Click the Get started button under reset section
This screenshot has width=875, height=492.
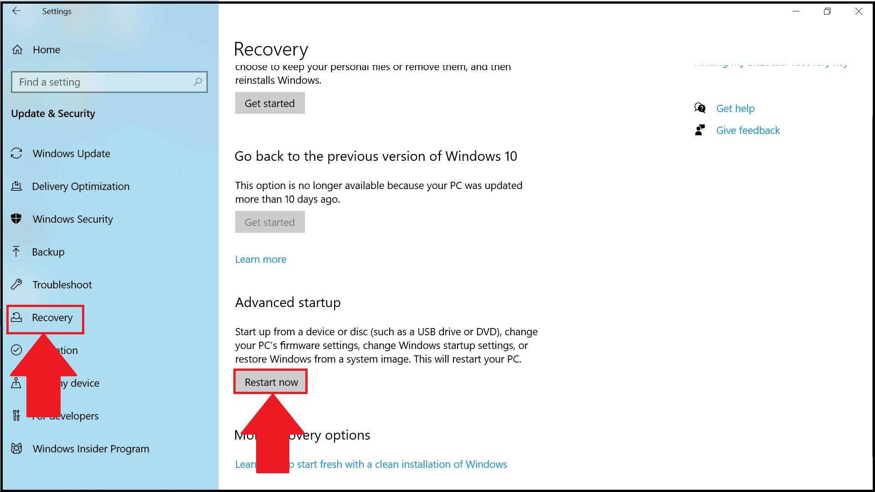(270, 102)
